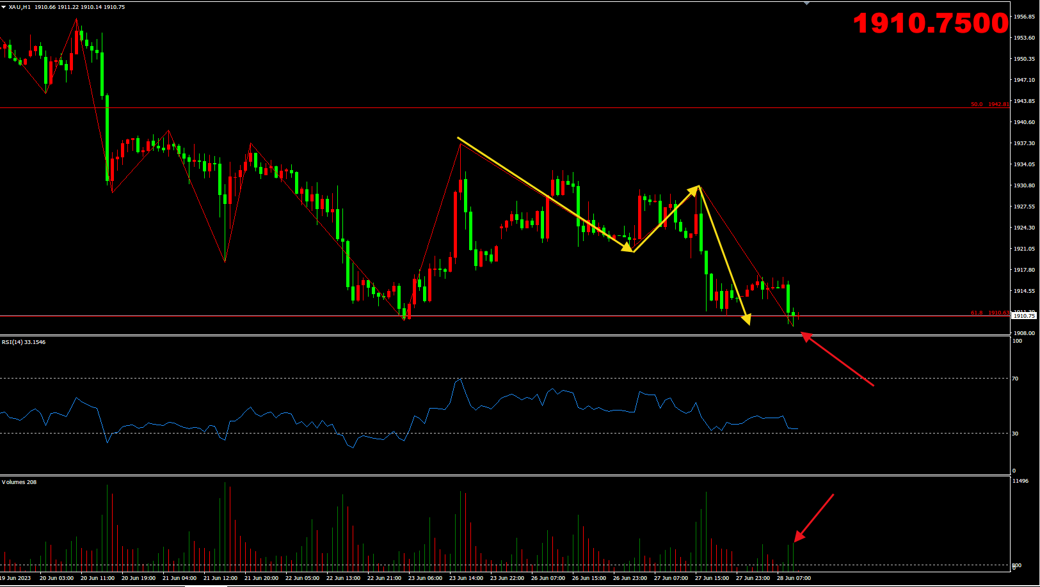Screen dimensions: 1040x587
Task: Click the current price tag 1910.75 on axis
Action: pyautogui.click(x=1024, y=316)
